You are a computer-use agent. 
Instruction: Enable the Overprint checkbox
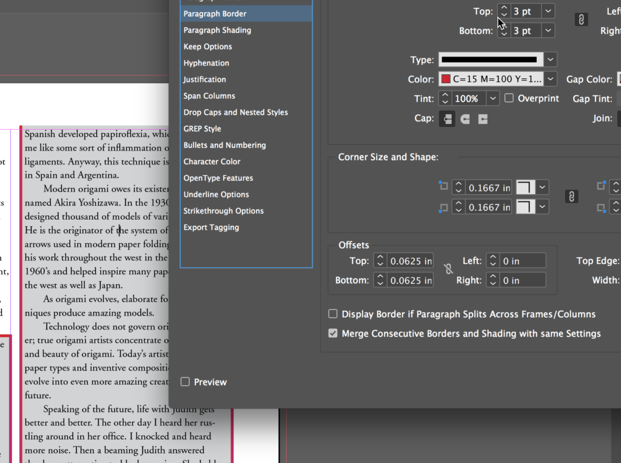(508, 98)
